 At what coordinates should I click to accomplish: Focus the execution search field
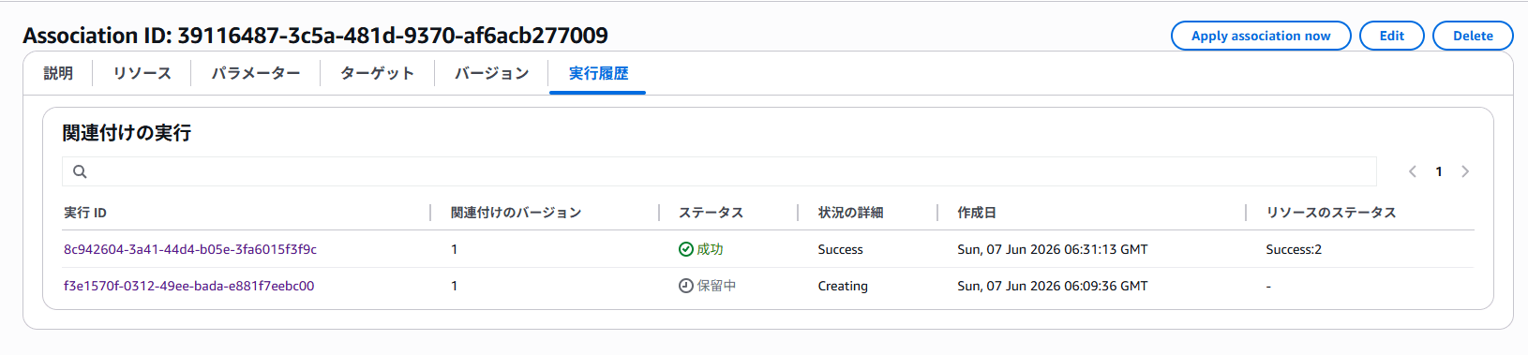coord(719,171)
